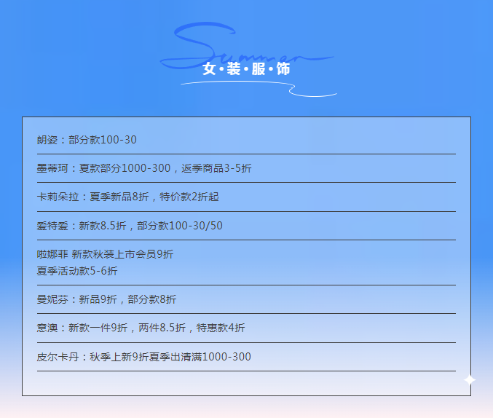
Task: Select the 曼妮芬：新品9折，部分款8折 line
Action: tap(106, 299)
